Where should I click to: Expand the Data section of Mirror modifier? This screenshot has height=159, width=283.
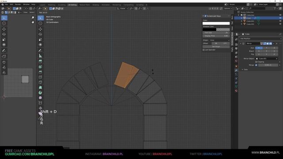click(242, 70)
